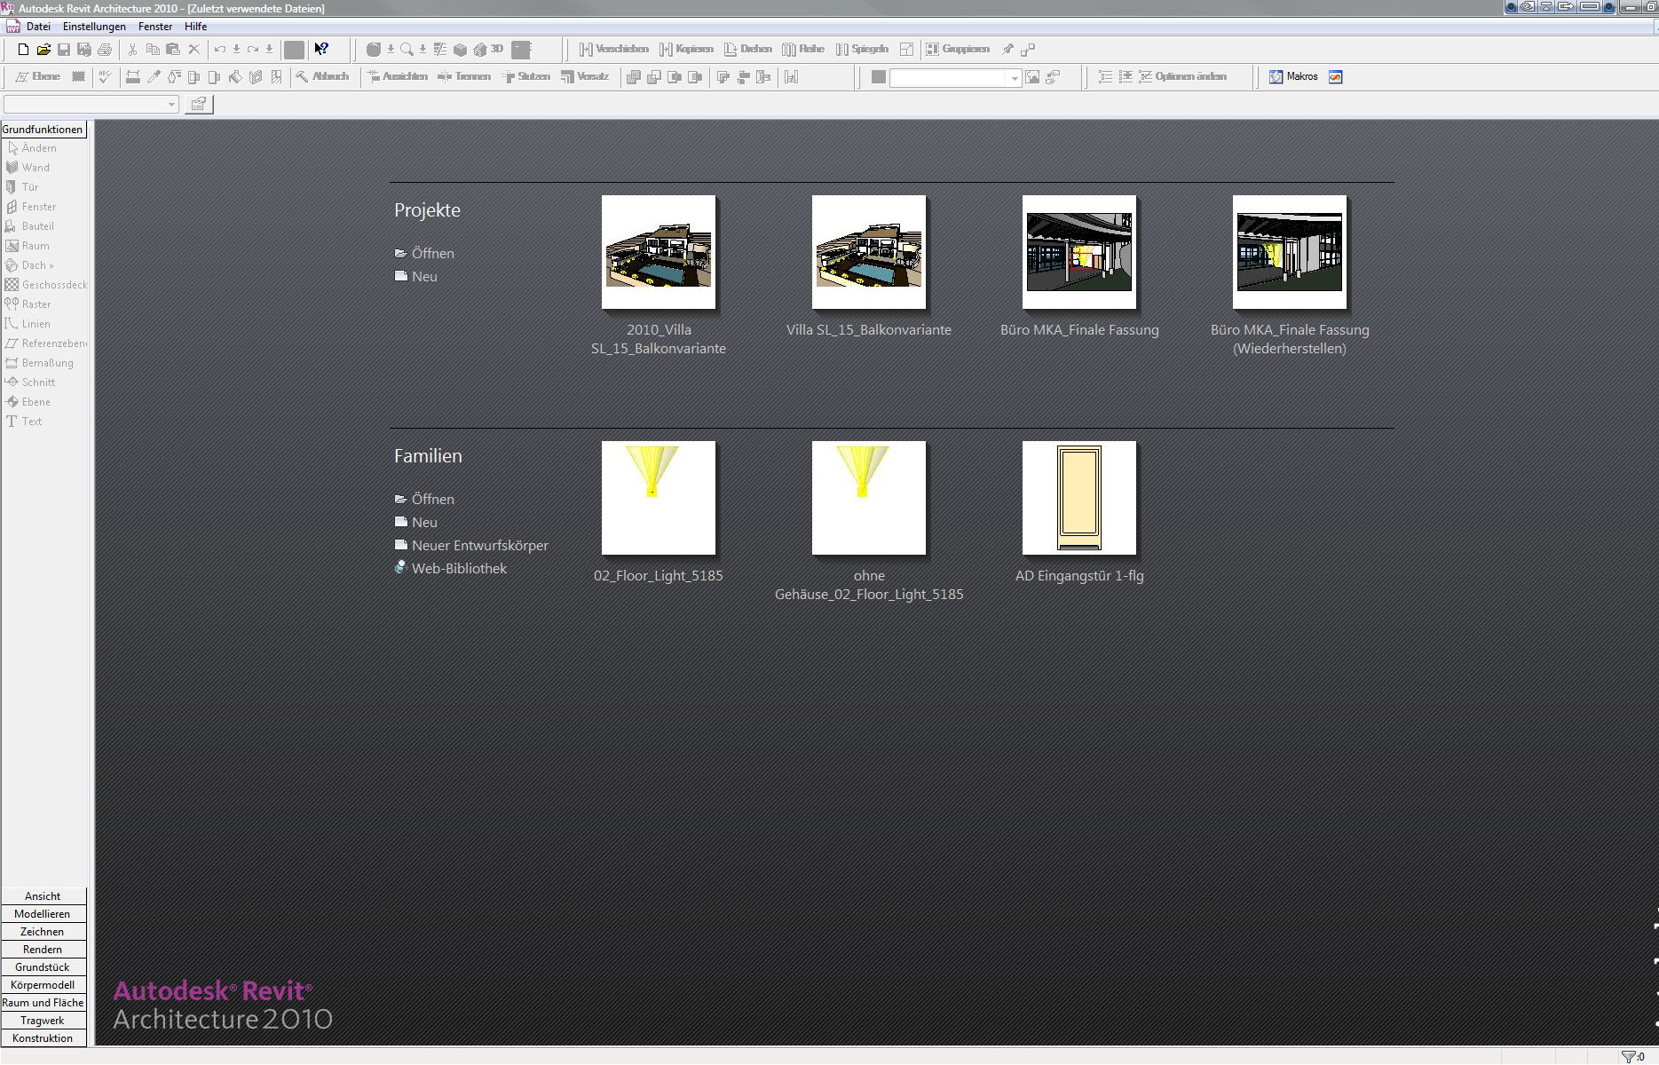Image resolution: width=1659 pixels, height=1065 pixels.
Task: Open Büro MKA_Finale Fassung (Wiederherstellen) thumbnail
Action: [x=1290, y=252]
